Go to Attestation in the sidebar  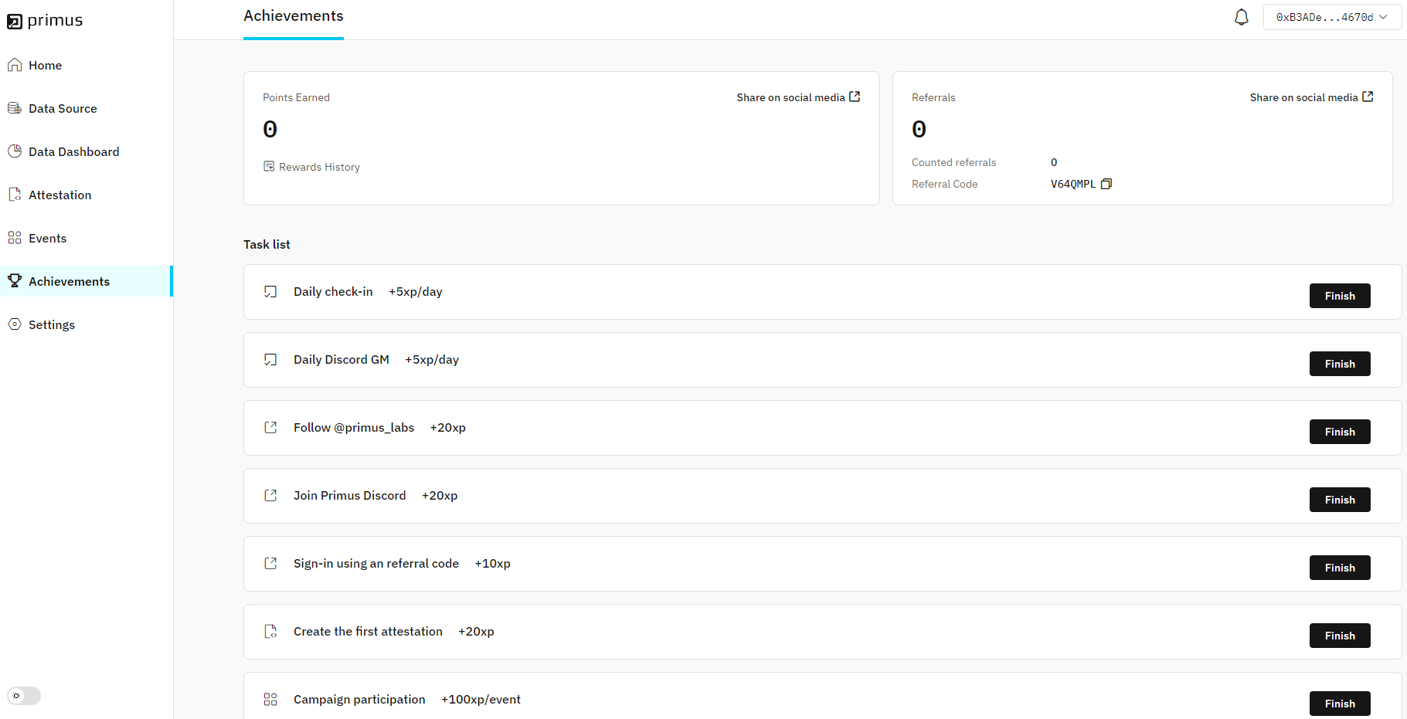point(59,195)
